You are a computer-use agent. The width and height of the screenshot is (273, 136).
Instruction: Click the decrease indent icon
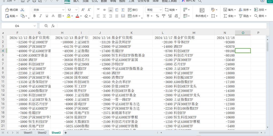click(117, 10)
